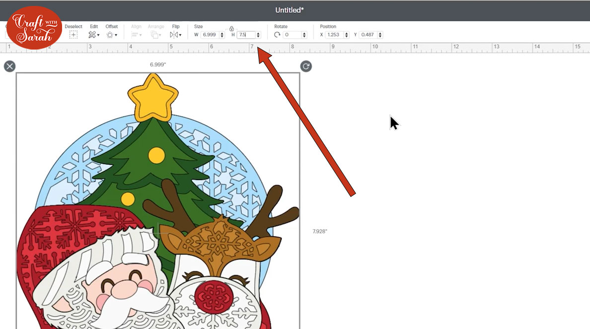
Task: Click the delete X handle on selection
Action: click(10, 66)
